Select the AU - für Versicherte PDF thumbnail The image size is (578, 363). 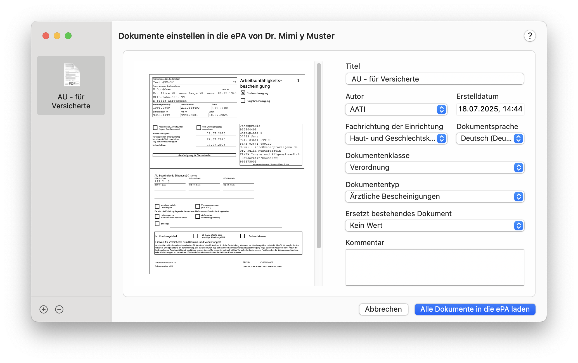click(x=71, y=85)
